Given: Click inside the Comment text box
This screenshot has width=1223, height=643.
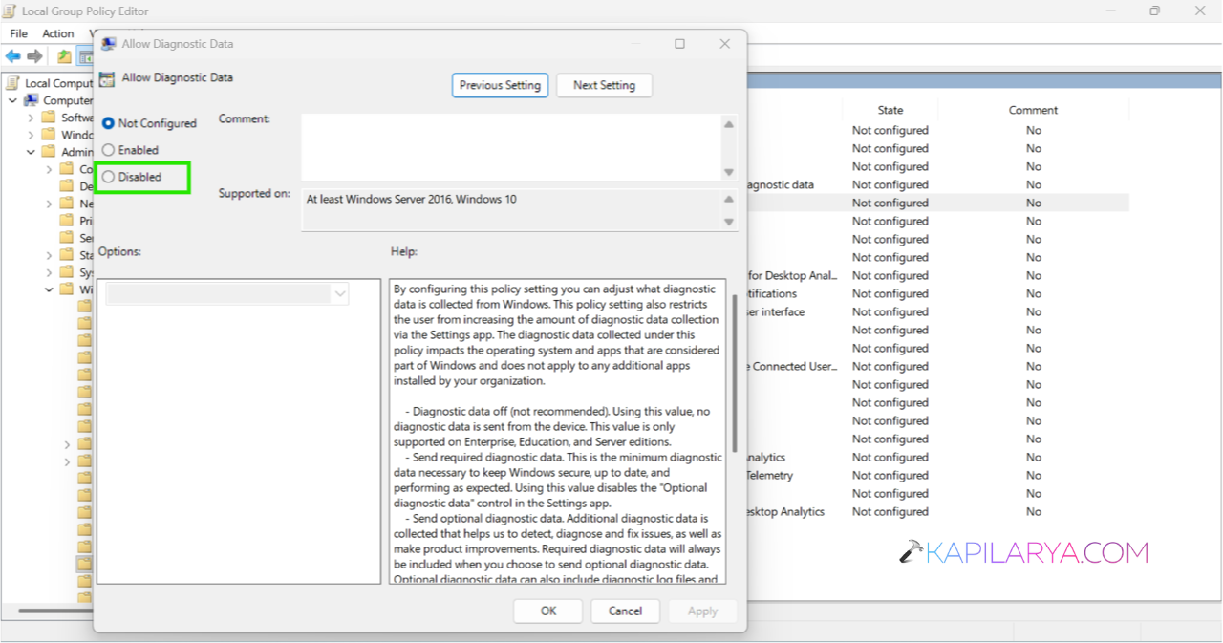Looking at the screenshot, I should [511, 147].
